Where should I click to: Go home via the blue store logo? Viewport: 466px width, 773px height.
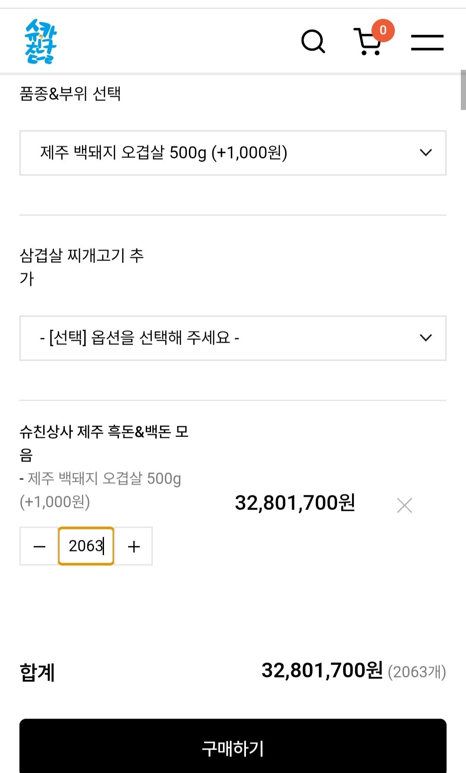tap(41, 41)
